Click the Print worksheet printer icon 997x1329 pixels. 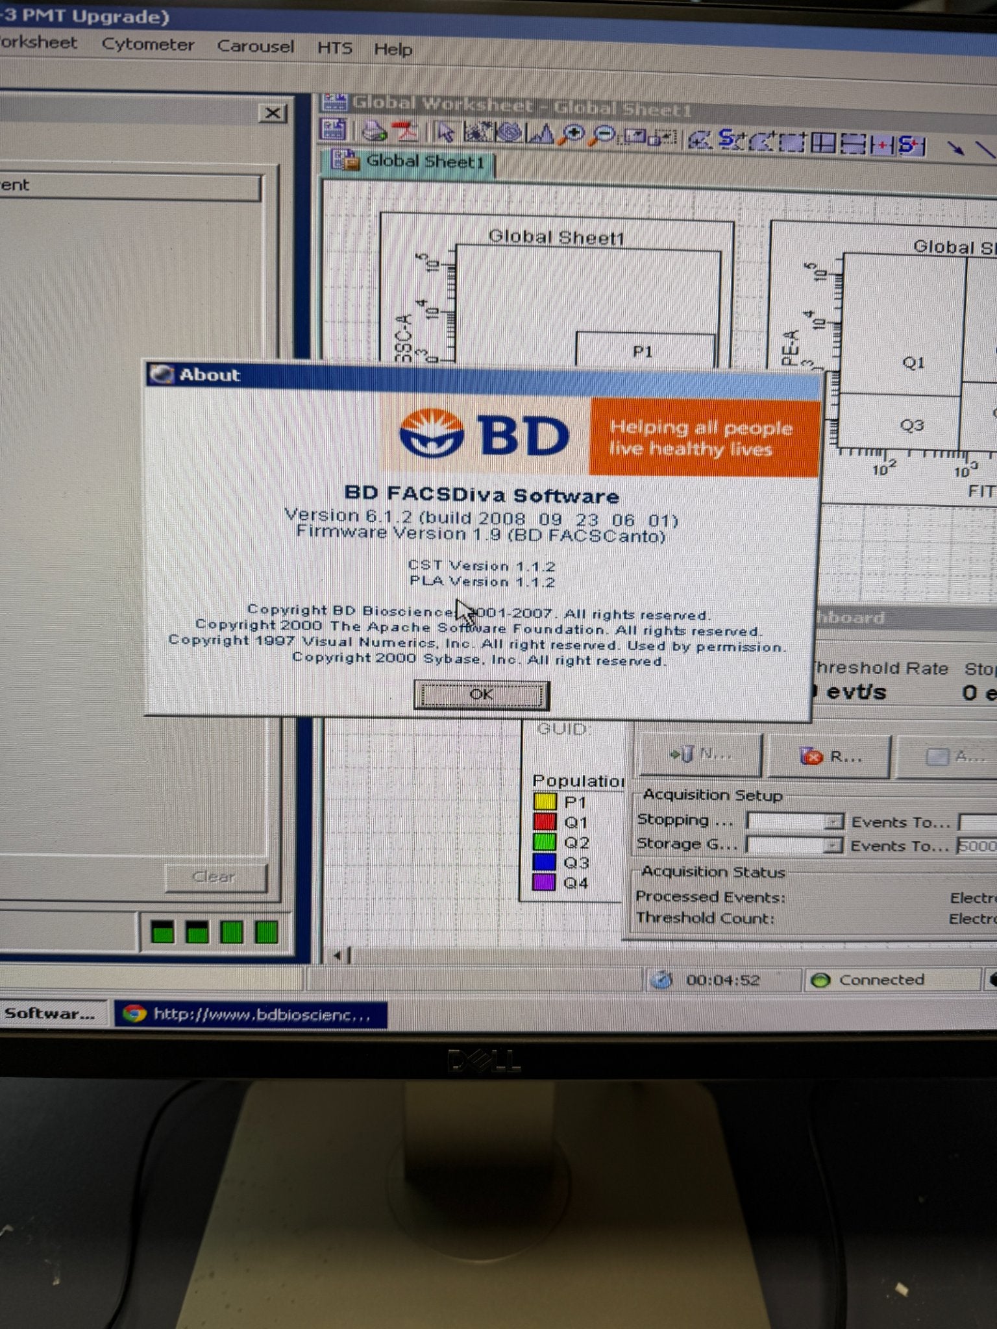[x=374, y=132]
